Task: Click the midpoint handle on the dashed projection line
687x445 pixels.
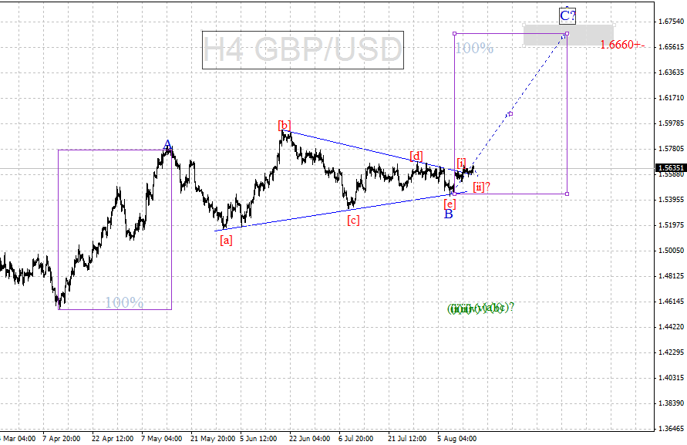Action: tap(510, 114)
